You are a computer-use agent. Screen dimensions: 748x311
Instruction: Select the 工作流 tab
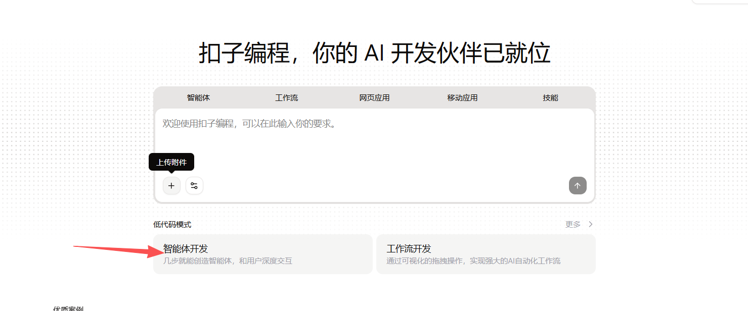pos(287,98)
